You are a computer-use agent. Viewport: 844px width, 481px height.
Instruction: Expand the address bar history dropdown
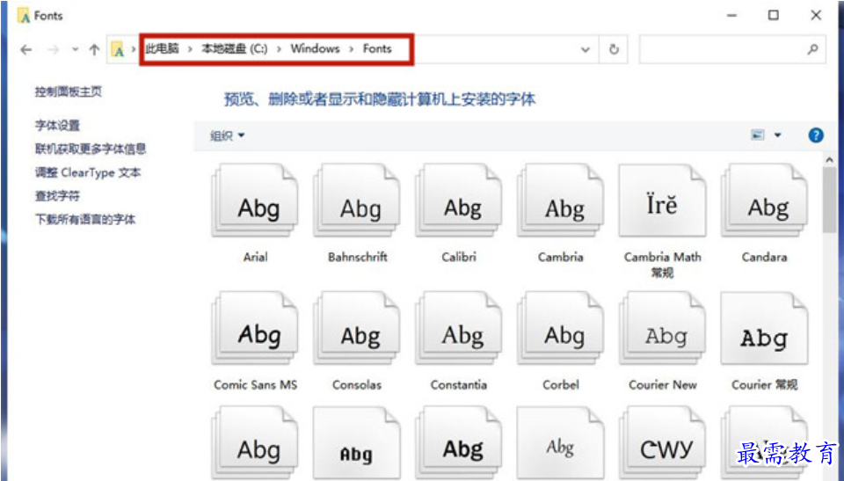pyautogui.click(x=586, y=49)
